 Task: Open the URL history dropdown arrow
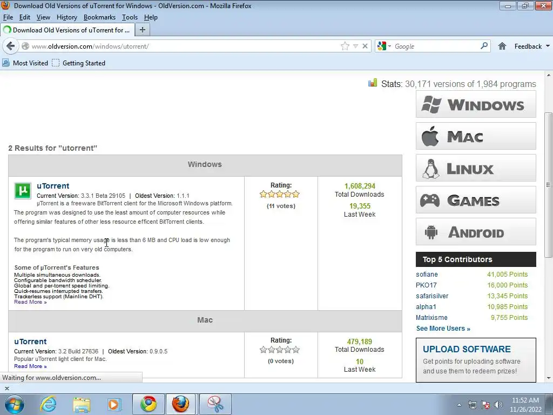pos(355,46)
